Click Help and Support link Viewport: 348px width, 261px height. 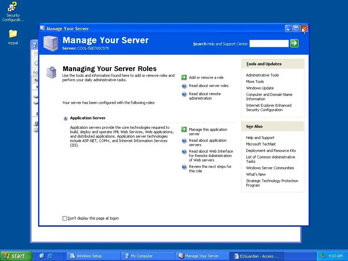pos(260,138)
